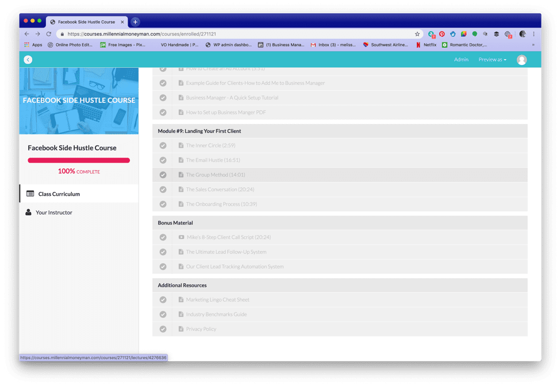The height and width of the screenshot is (386, 560).
Task: Bookmark page with the star icon
Action: (x=417, y=34)
